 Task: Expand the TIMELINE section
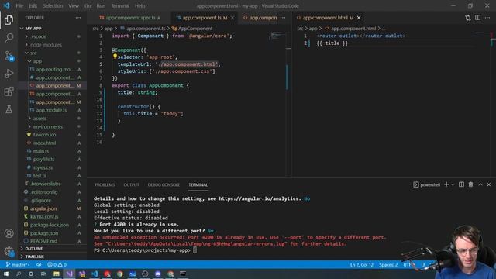pyautogui.click(x=34, y=257)
